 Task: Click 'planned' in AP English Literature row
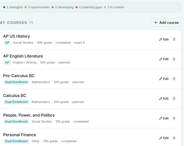click(64, 62)
